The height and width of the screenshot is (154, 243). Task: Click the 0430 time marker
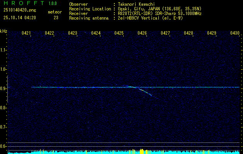point(235,33)
